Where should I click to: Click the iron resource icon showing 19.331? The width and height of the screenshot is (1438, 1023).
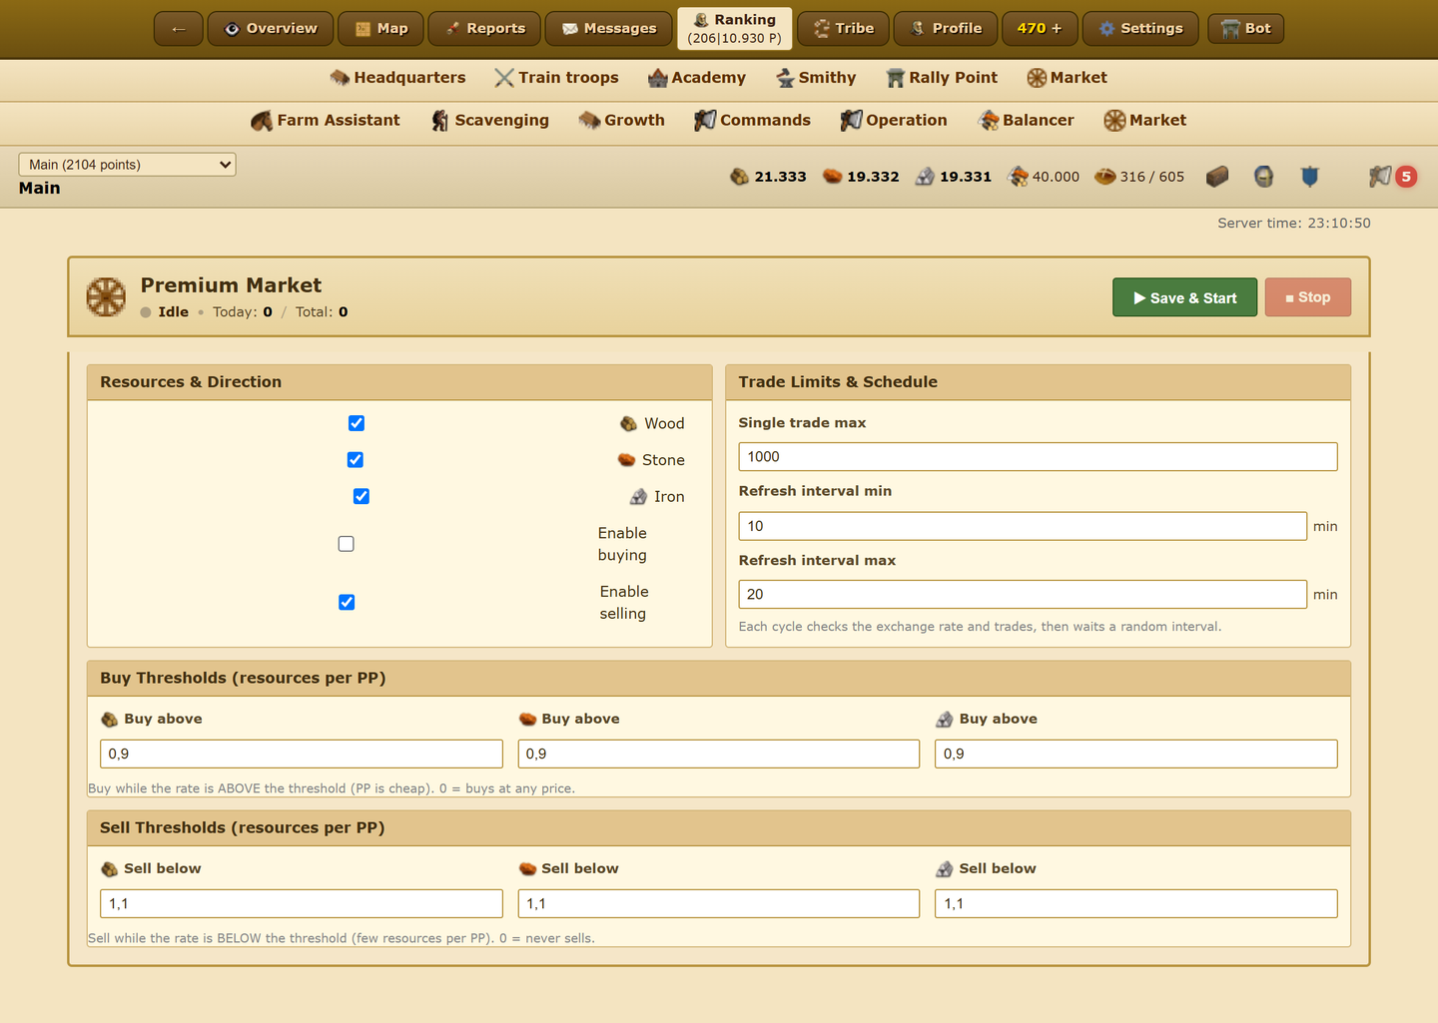[x=925, y=177]
